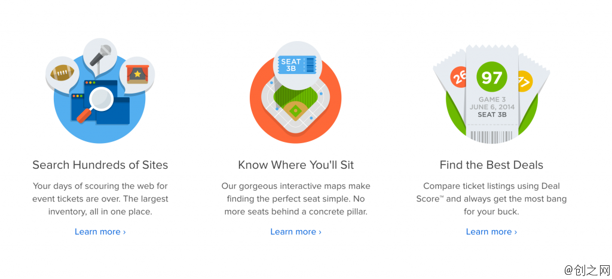Image resolution: width=612 pixels, height=279 pixels.
Task: Click the microphone speech bubble icon
Action: (100, 55)
